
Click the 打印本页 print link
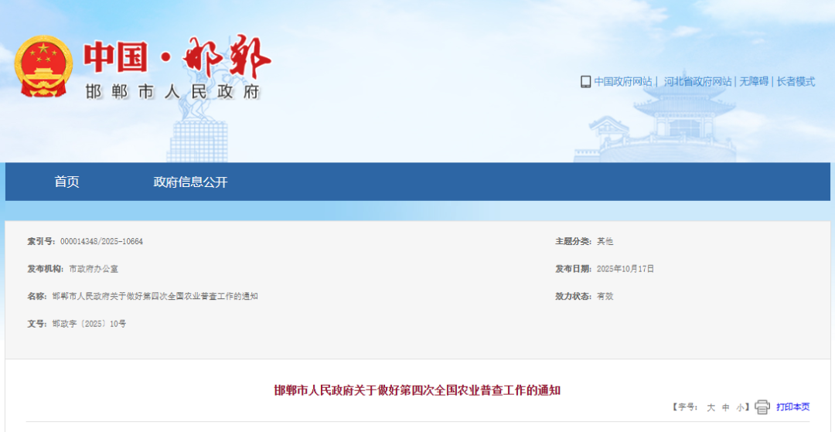[792, 407]
